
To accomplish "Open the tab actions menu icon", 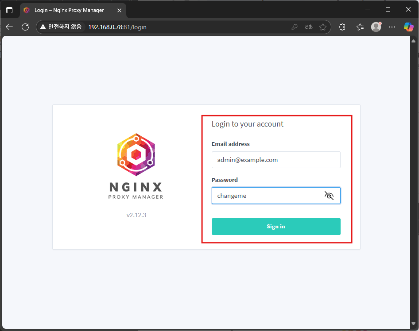I will click(x=9, y=11).
